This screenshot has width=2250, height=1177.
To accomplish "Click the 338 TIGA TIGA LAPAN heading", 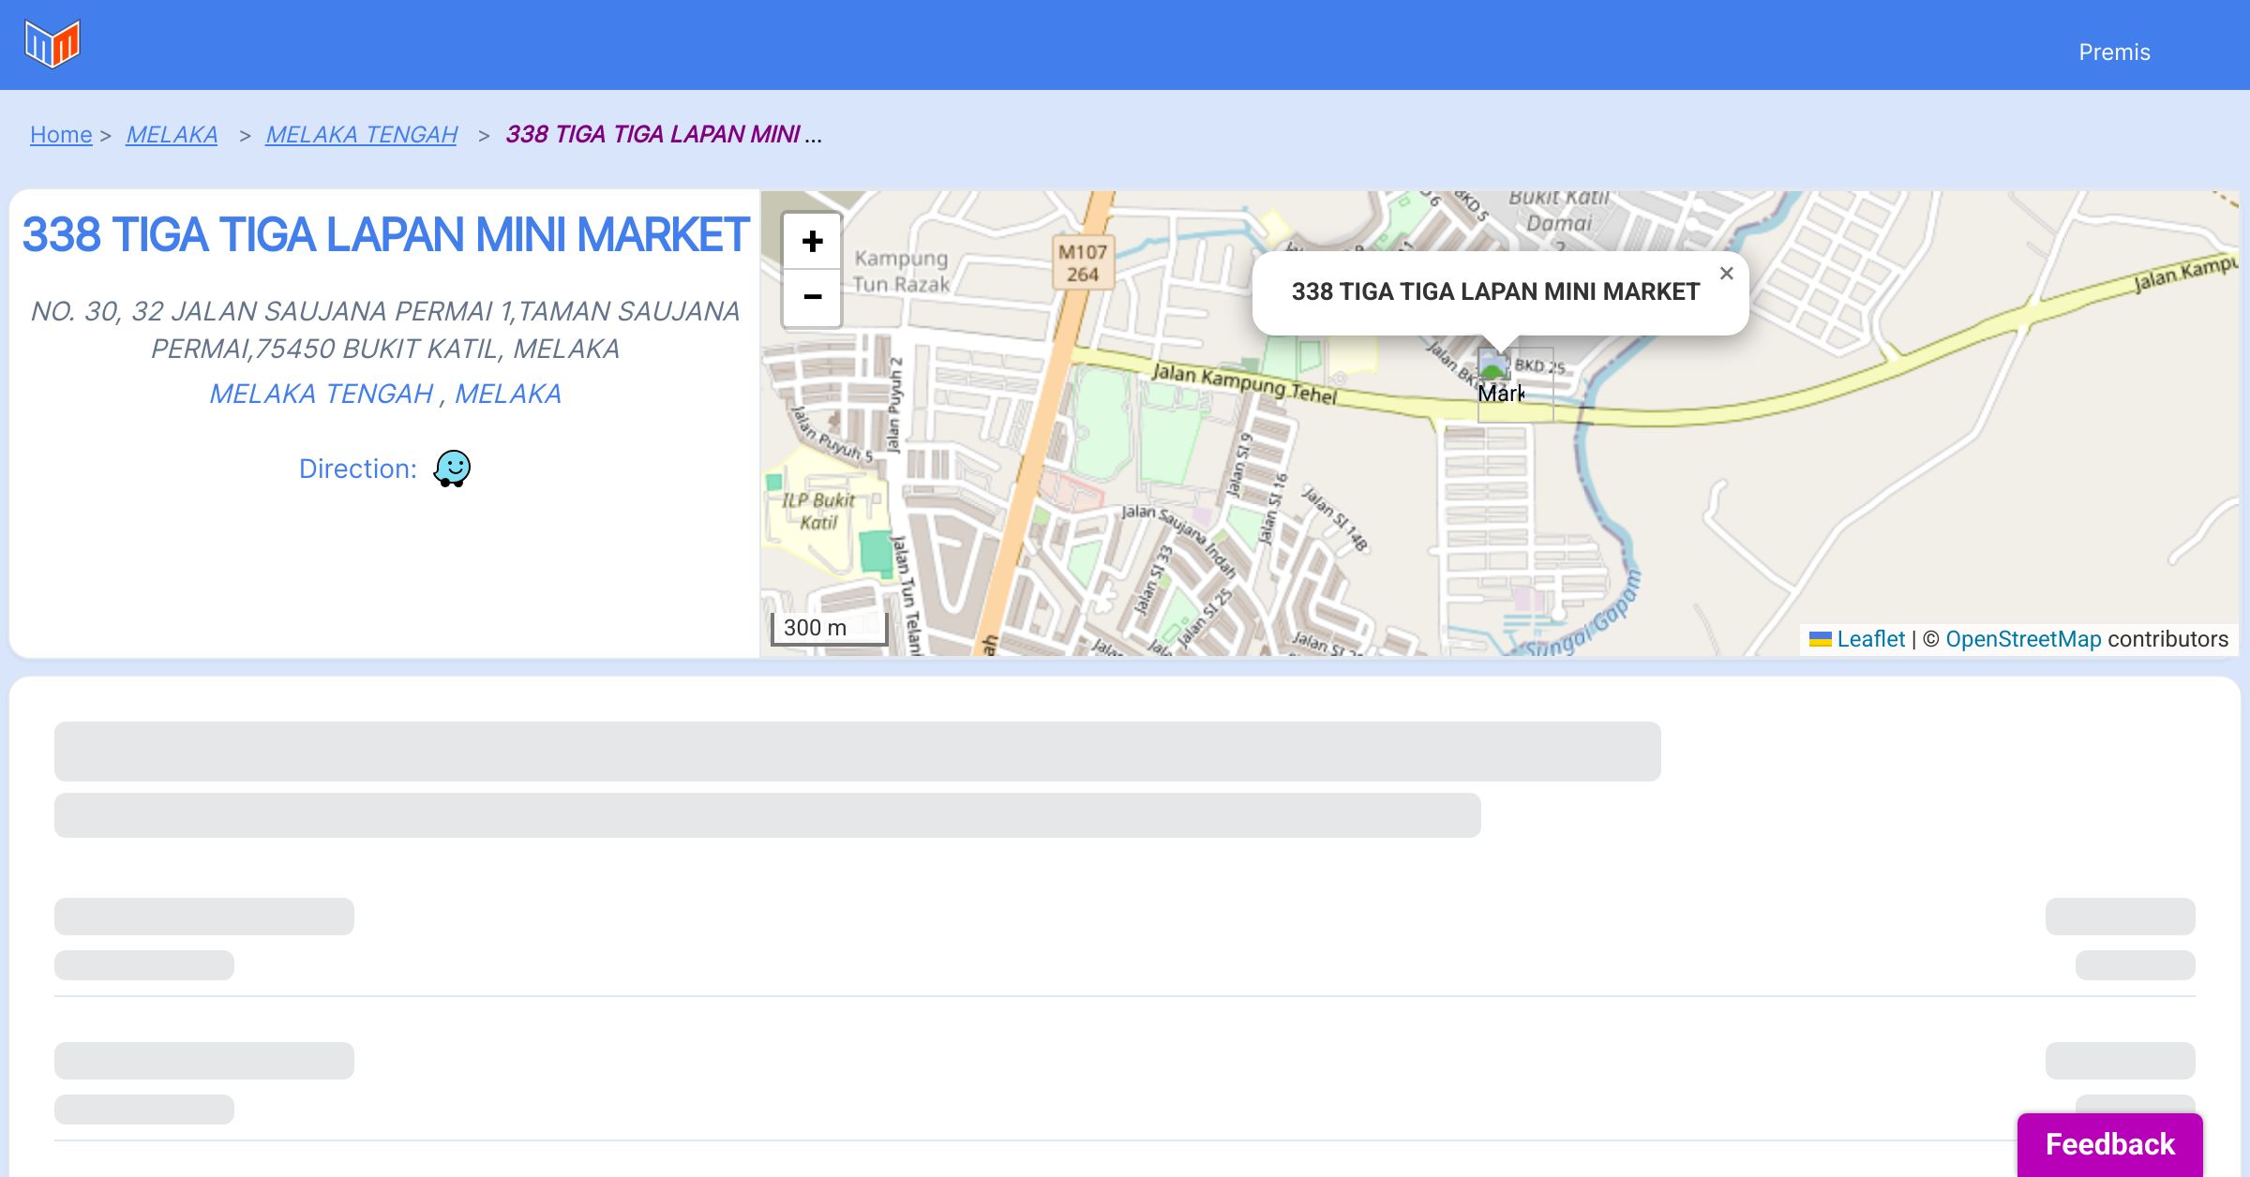I will coord(385,235).
